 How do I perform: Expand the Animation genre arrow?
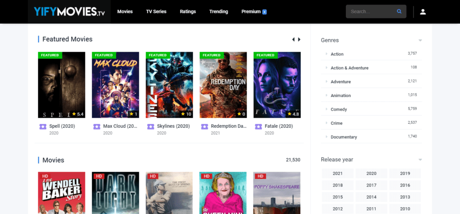(x=326, y=95)
